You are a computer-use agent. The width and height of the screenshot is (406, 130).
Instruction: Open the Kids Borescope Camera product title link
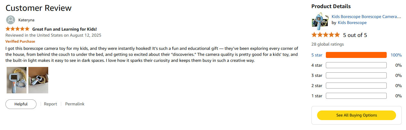click(366, 17)
